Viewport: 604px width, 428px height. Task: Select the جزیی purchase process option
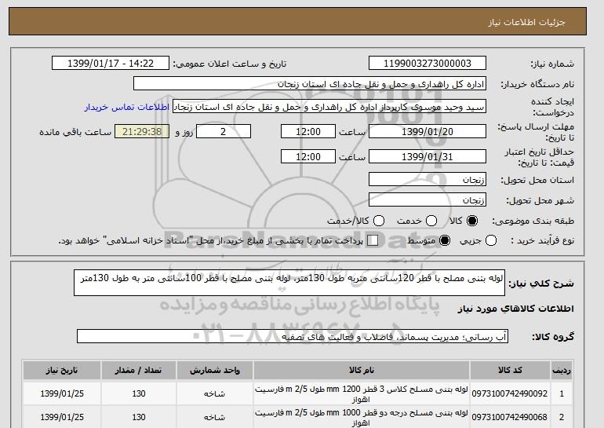[x=491, y=240]
